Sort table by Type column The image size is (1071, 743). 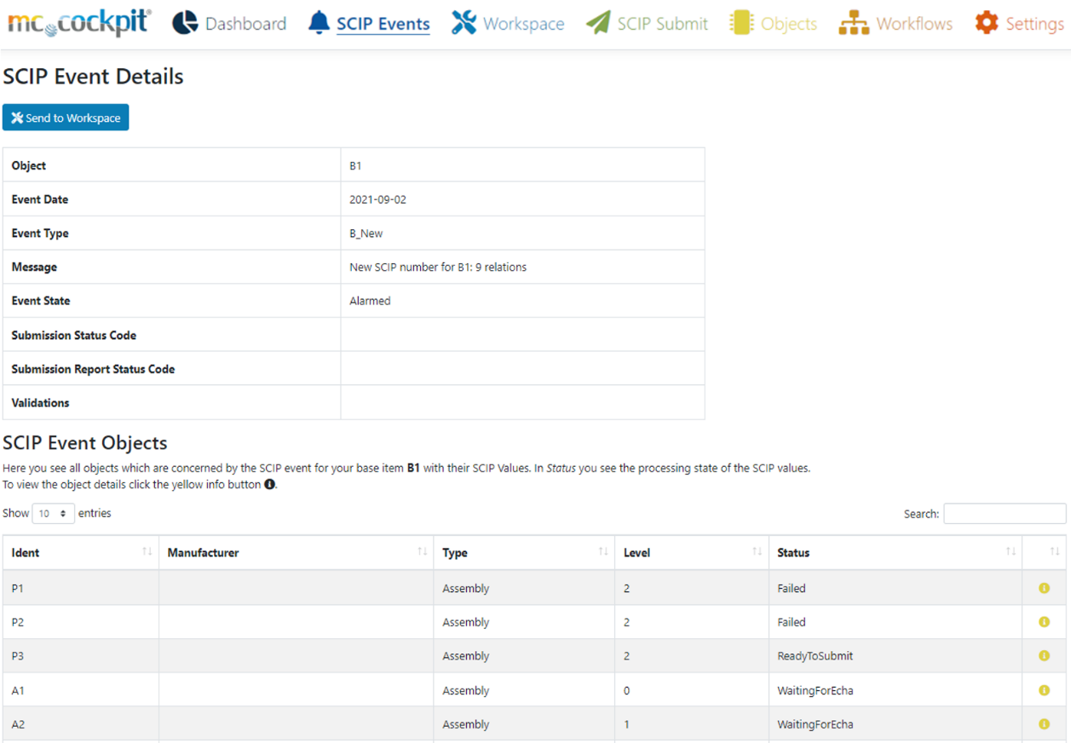tap(523, 552)
